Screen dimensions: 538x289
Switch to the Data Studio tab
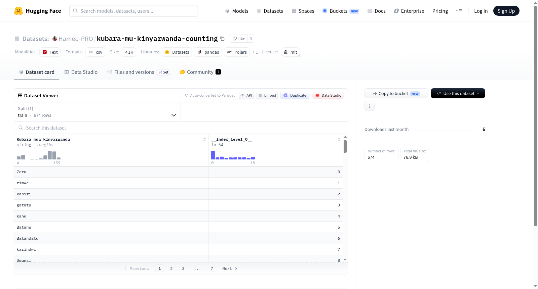[x=81, y=72]
